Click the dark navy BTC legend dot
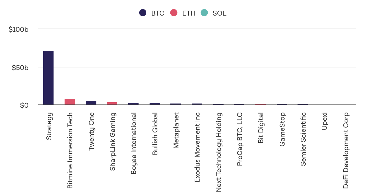366x196 pixels. click(x=143, y=13)
